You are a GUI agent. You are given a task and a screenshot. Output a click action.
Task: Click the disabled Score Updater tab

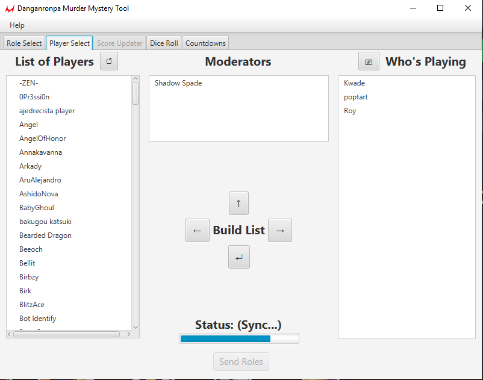pos(119,43)
